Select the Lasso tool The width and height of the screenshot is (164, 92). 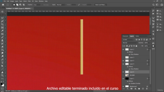(2, 18)
